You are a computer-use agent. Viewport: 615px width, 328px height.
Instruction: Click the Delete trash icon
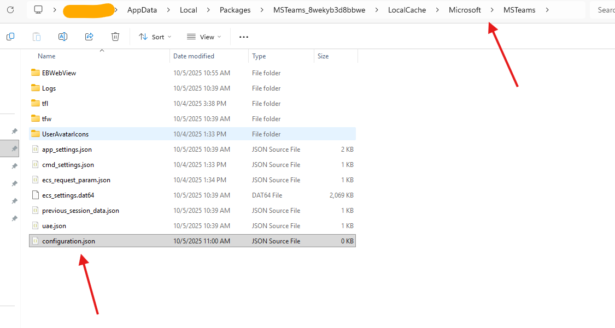115,37
